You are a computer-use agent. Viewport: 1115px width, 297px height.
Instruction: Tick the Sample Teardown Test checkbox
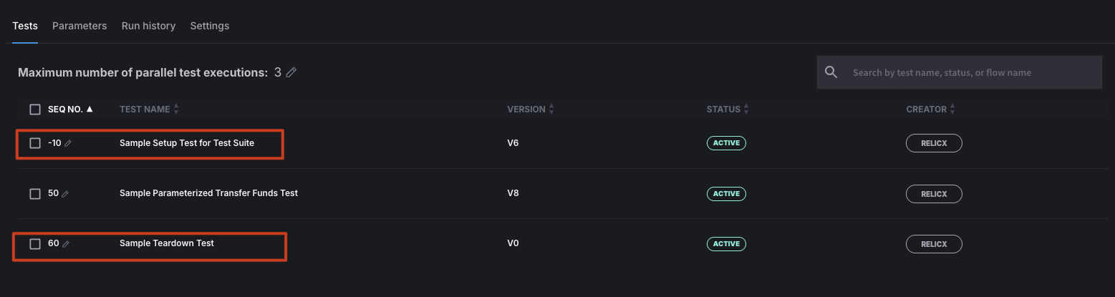click(x=35, y=244)
